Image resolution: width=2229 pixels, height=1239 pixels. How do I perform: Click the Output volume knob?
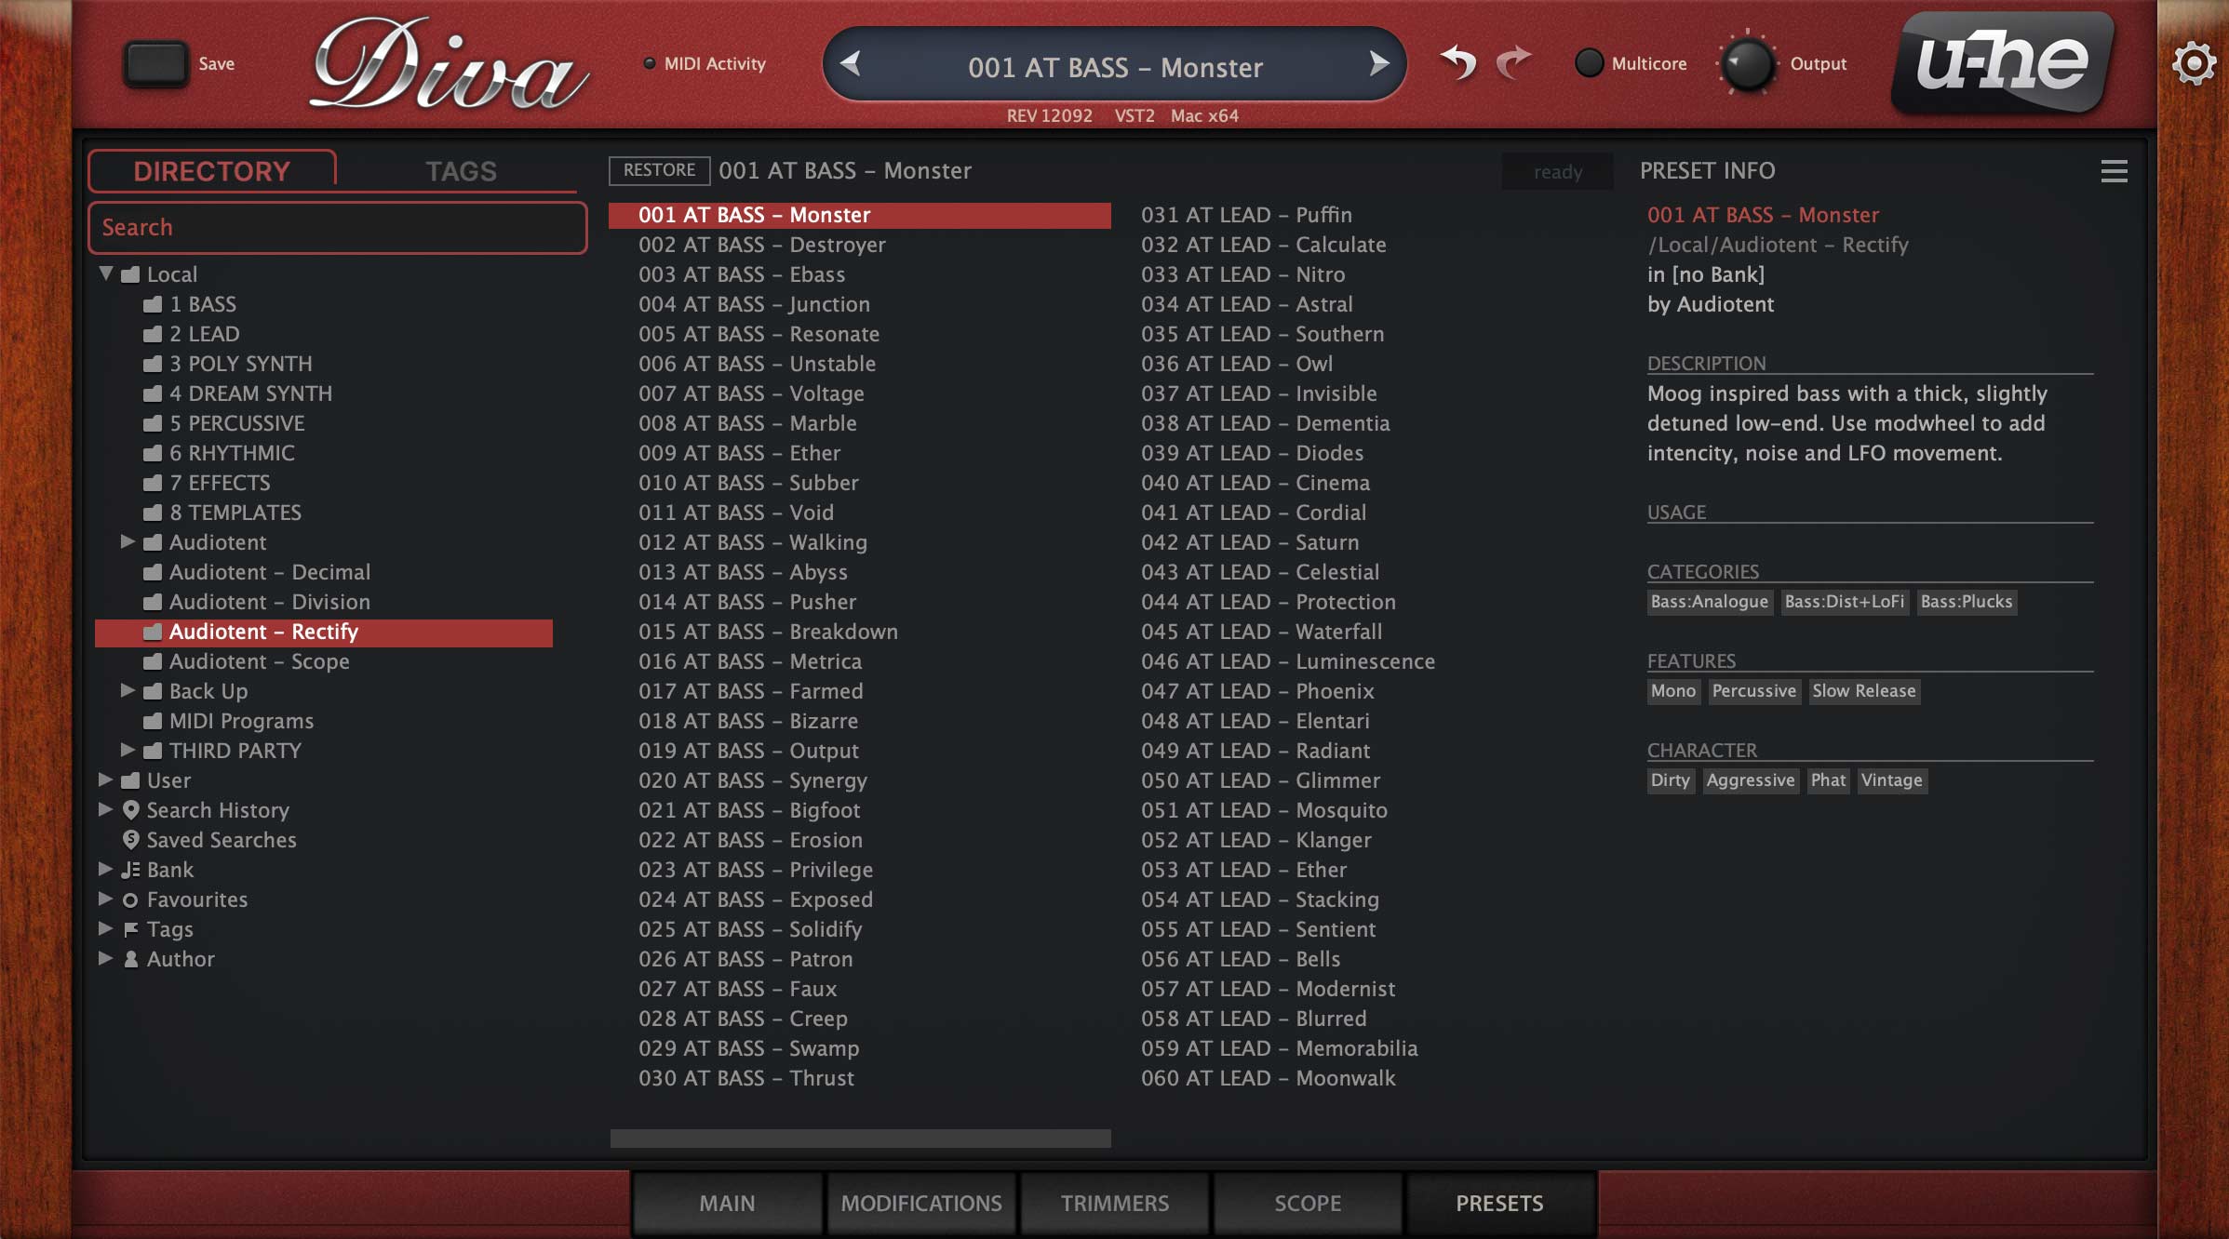[x=1747, y=64]
